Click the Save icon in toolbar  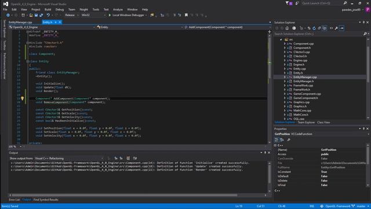coord(36,15)
